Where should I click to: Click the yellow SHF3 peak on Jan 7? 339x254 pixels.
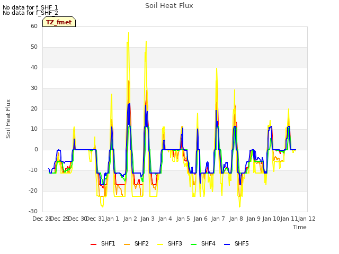tap(217, 69)
